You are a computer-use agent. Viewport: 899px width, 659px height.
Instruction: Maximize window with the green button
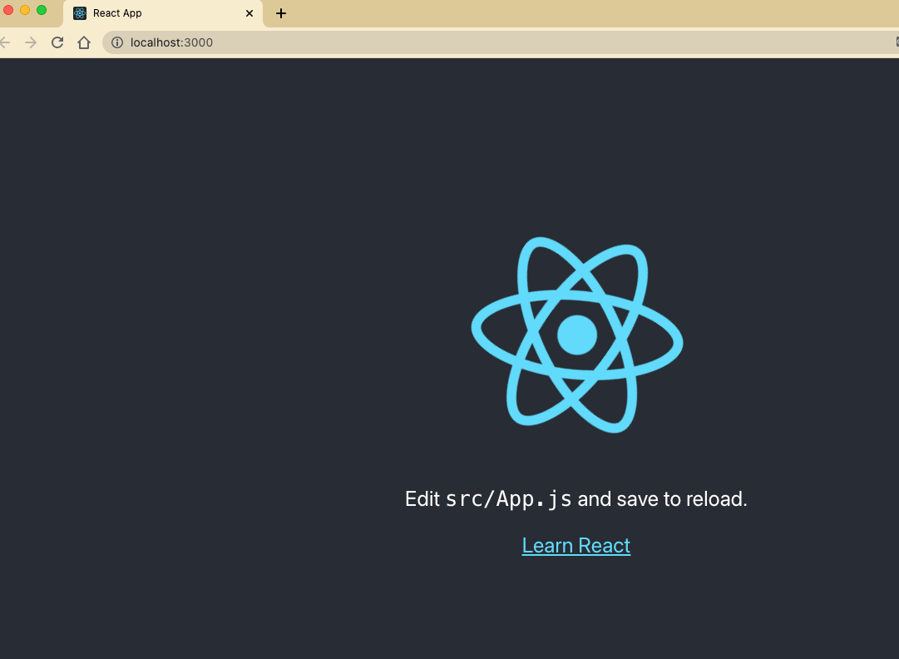point(42,10)
